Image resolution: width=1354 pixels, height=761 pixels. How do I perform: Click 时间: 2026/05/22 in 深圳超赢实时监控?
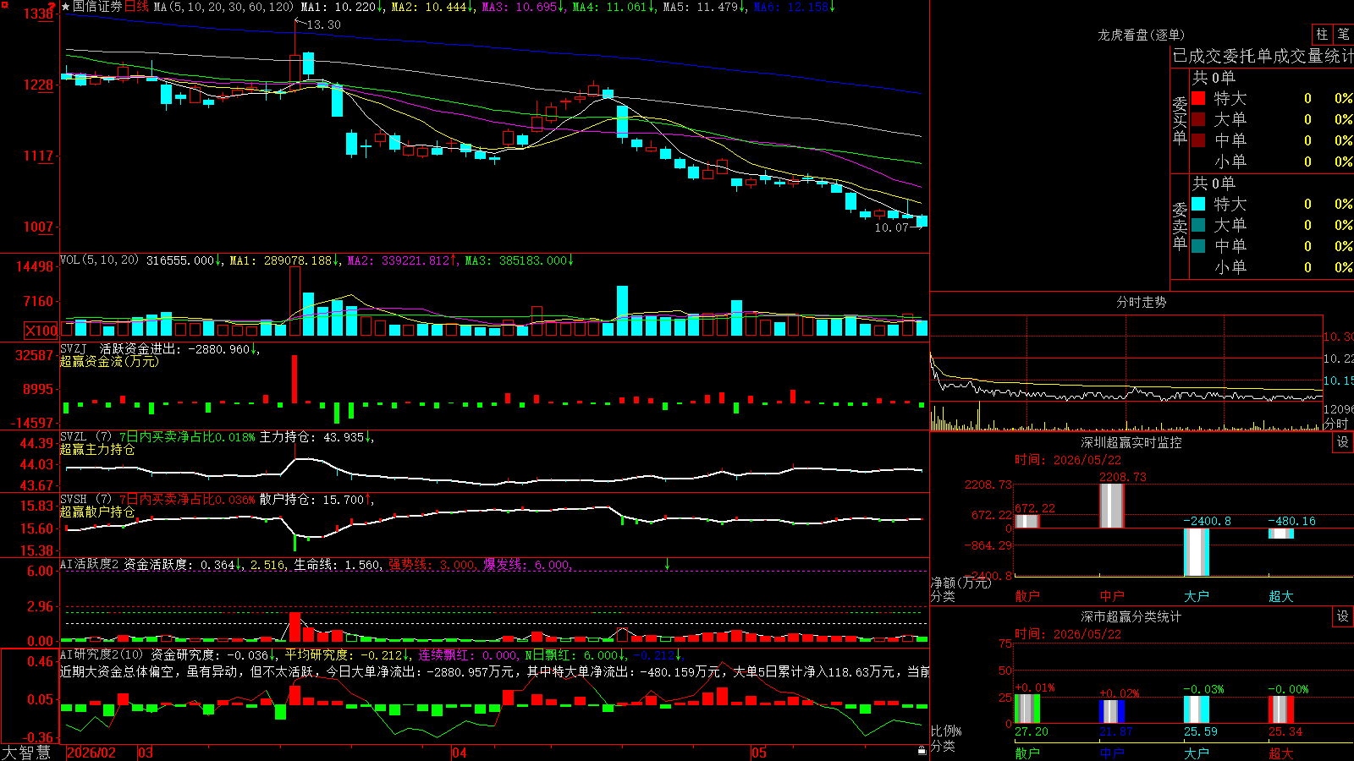click(1068, 460)
